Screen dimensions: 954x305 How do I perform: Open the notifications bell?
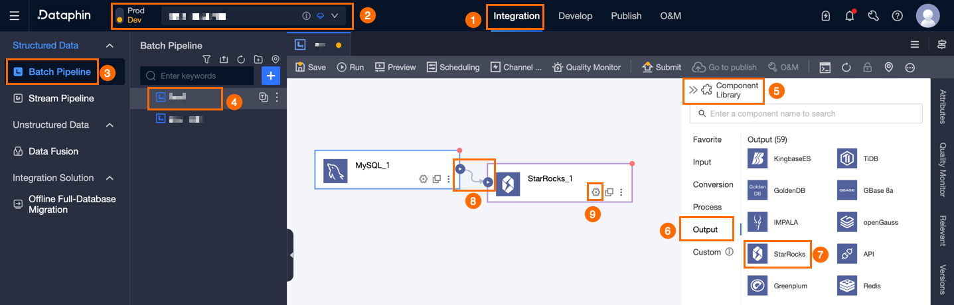pos(849,16)
